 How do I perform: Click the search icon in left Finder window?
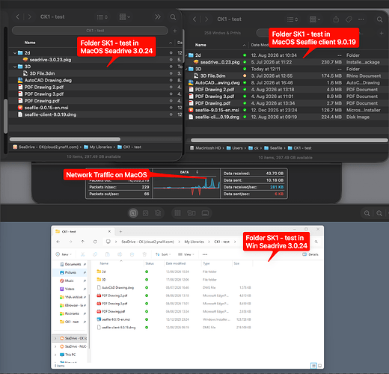click(173, 17)
